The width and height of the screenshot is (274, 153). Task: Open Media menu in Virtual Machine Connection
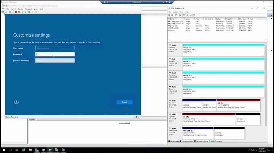coord(20,9)
